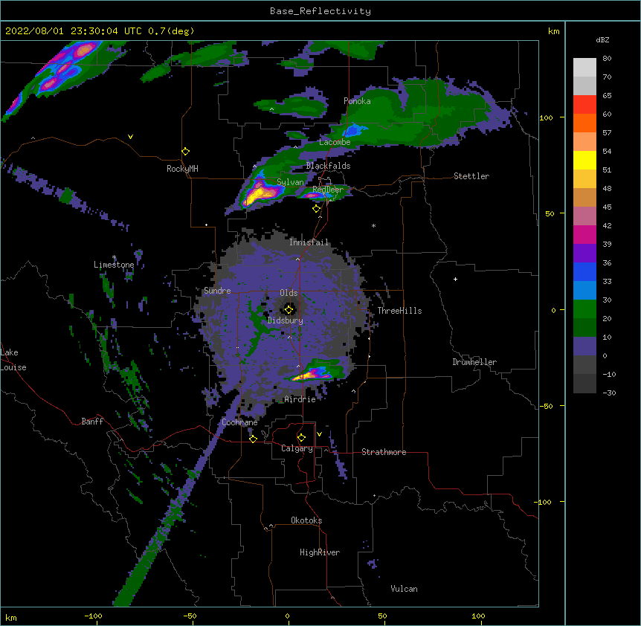Click the yellow V marker northwest of RockyMH
This screenshot has height=626, width=641.
[x=130, y=137]
